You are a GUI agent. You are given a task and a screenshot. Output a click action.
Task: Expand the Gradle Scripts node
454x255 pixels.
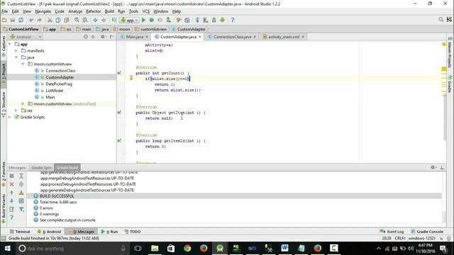pos(10,117)
